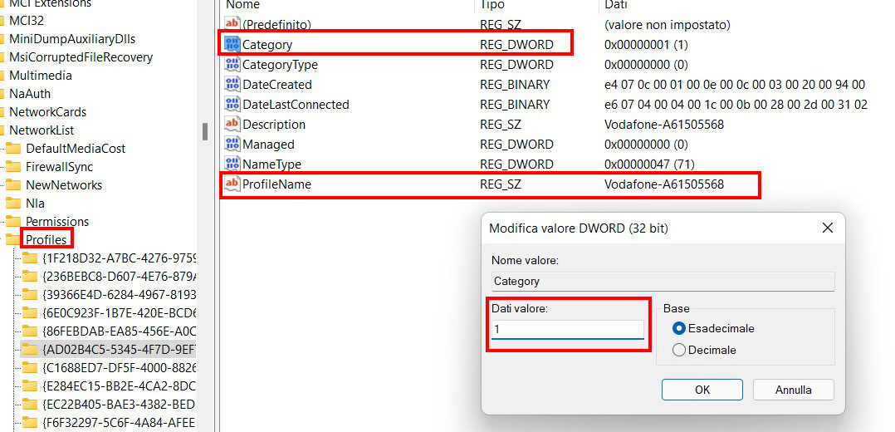Click the DefaultMediaCost folder icon
895x432 pixels.
click(x=12, y=149)
